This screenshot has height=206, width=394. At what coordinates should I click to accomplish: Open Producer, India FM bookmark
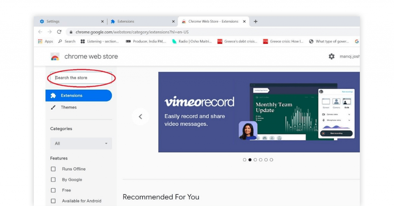146,42
